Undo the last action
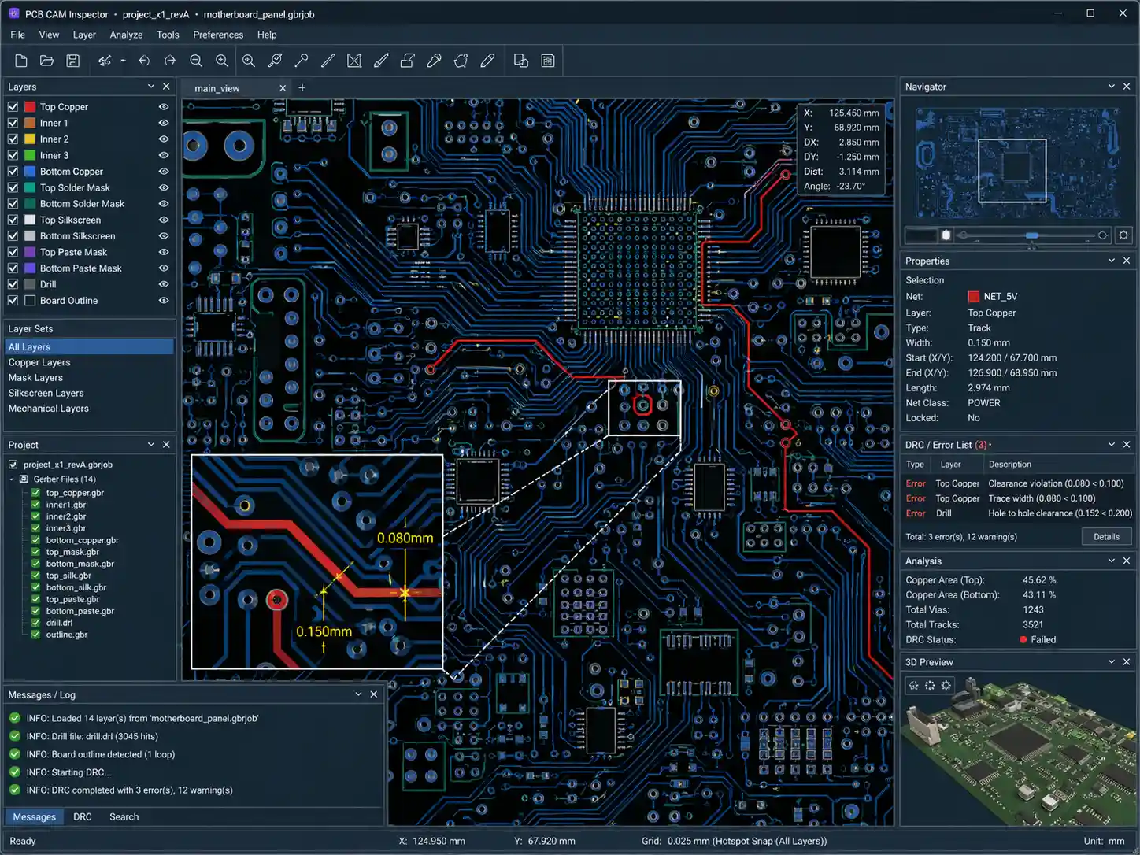Image resolution: width=1140 pixels, height=855 pixels. pyautogui.click(x=145, y=61)
